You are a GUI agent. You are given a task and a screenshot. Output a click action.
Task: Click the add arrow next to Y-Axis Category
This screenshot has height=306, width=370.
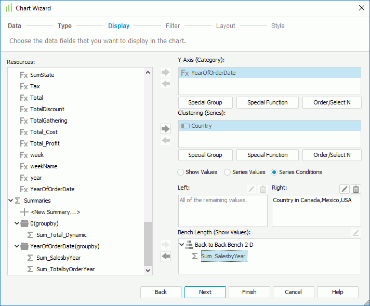coord(166,72)
